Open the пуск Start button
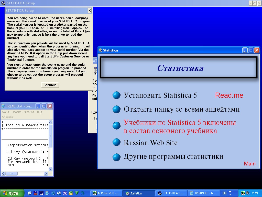262x197 pixels. point(12,193)
